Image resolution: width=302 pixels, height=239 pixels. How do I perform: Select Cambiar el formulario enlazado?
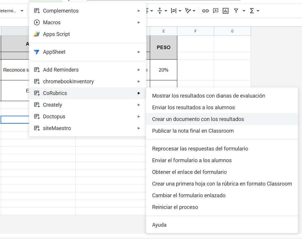click(222, 195)
